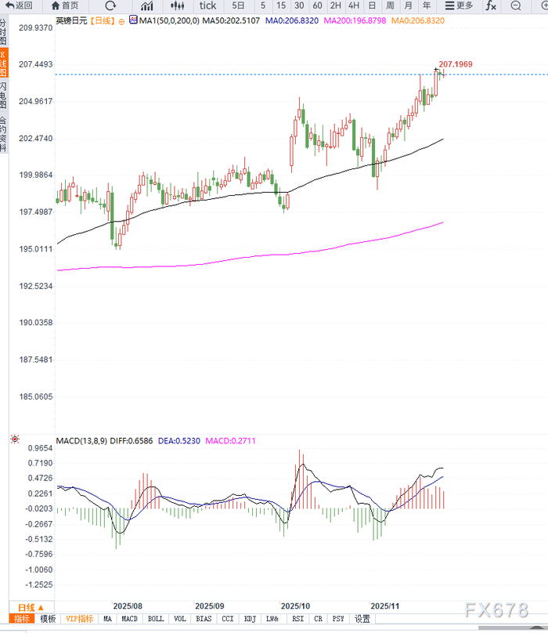Click the orange circle icon beside 日线 label

click(121, 21)
